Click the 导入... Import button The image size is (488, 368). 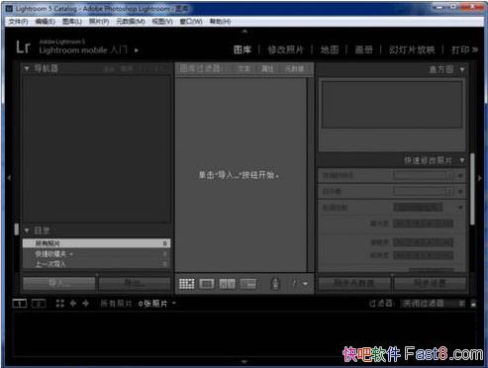click(x=59, y=283)
